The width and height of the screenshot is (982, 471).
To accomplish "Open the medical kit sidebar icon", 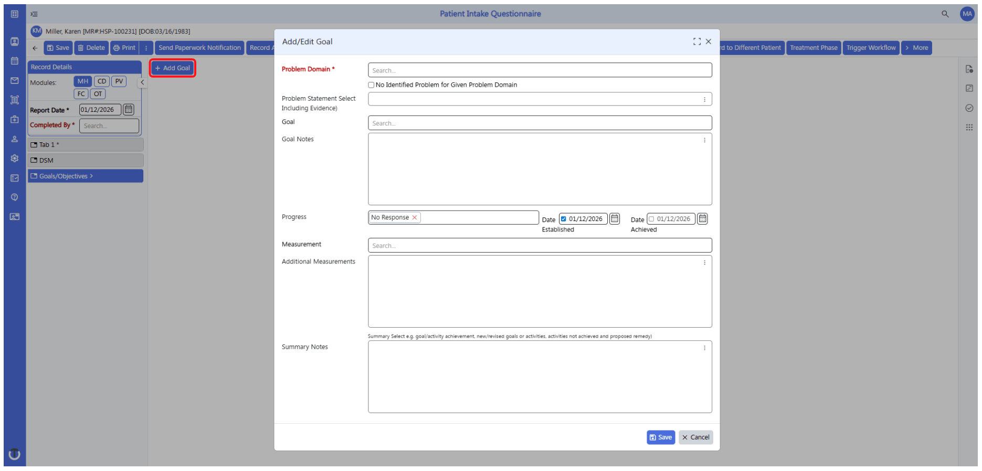I will click(x=15, y=119).
